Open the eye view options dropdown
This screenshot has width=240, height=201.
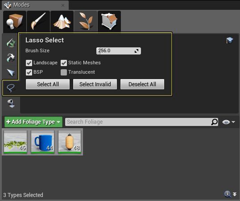[228, 122]
